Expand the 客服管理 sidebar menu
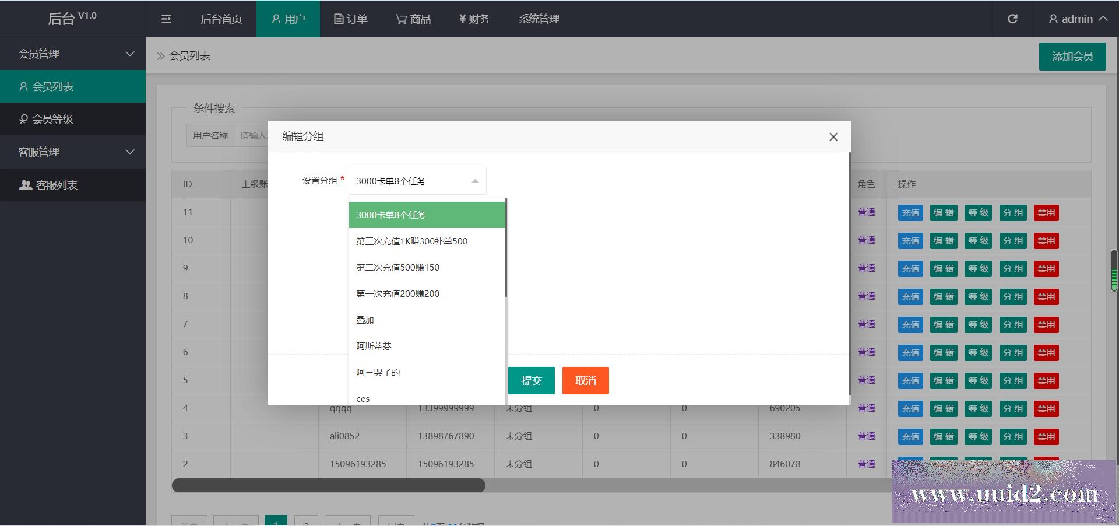The height and width of the screenshot is (526, 1119). tap(73, 152)
